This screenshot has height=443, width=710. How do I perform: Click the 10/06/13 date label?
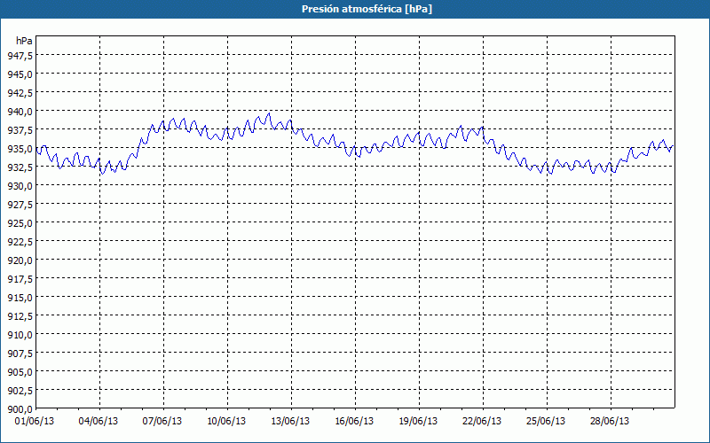(x=226, y=421)
